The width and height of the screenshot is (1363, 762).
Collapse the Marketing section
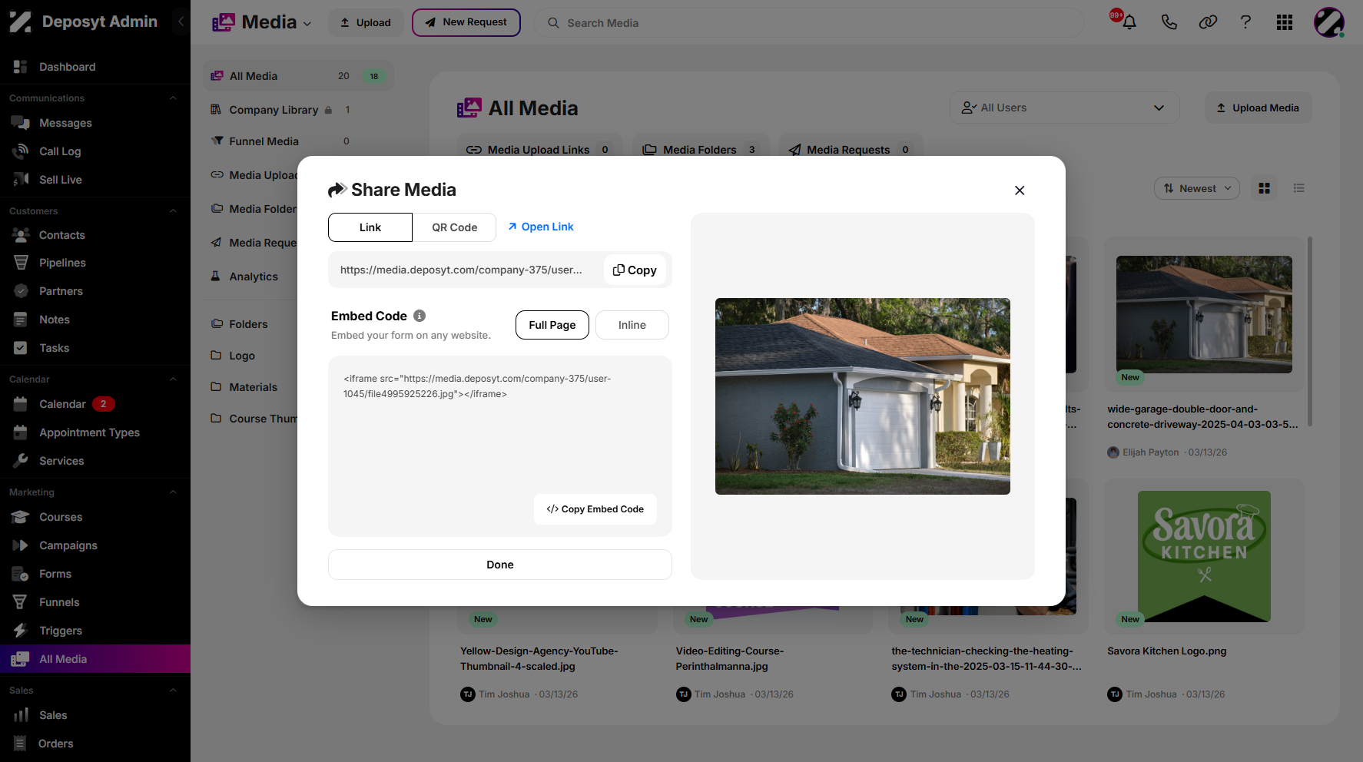[173, 492]
